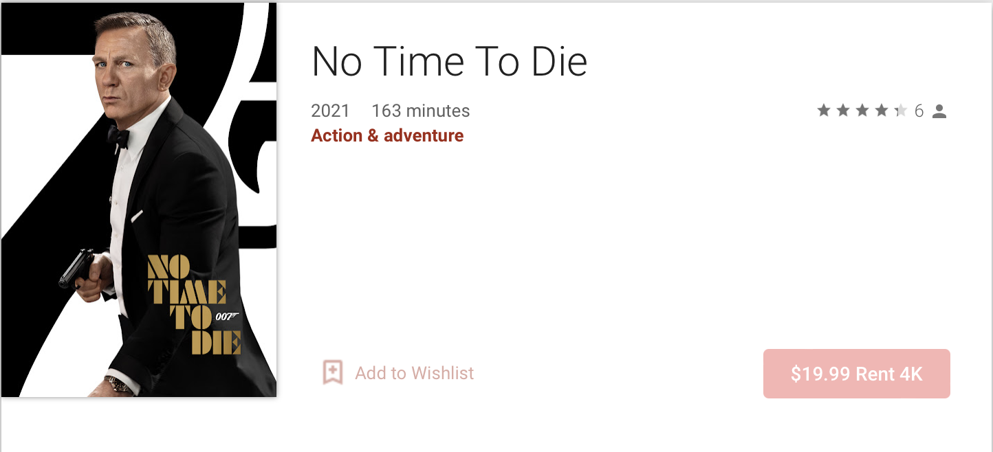Click the movie title No Time To Die
This screenshot has height=452, width=993.
pyautogui.click(x=449, y=61)
